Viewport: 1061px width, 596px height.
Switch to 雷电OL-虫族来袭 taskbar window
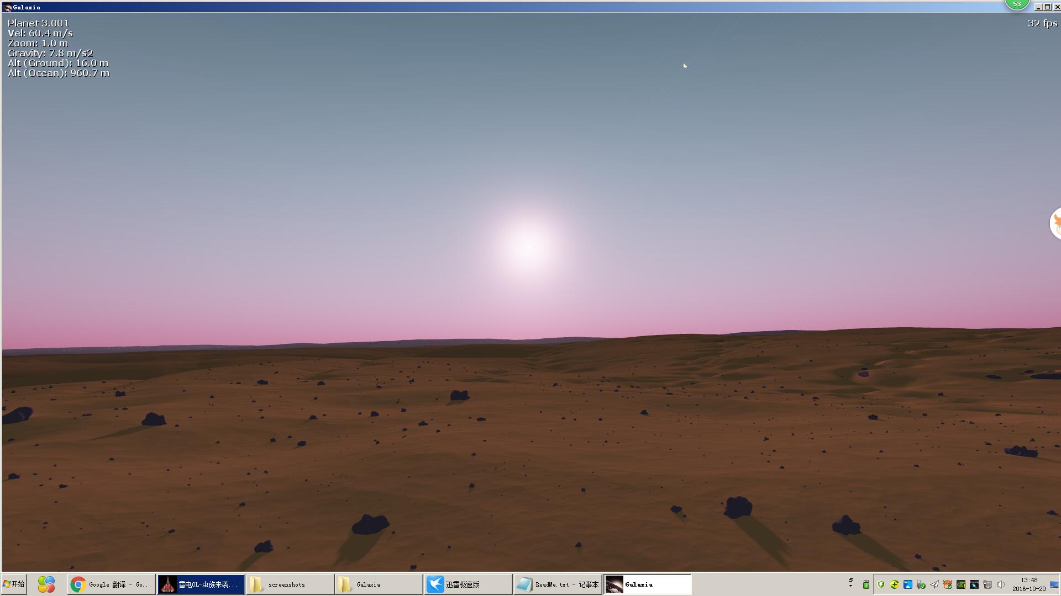click(201, 584)
